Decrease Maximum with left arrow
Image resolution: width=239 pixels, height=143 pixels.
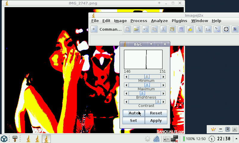[126, 85]
